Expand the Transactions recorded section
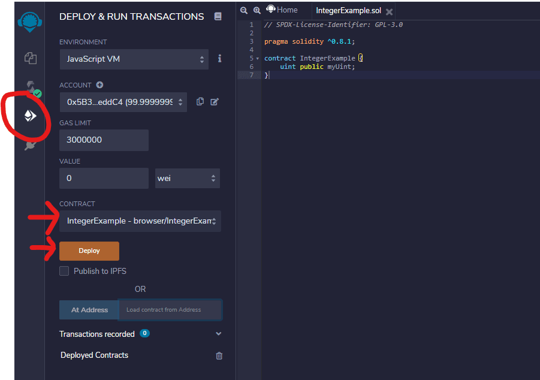This screenshot has width=540, height=380. pyautogui.click(x=218, y=333)
